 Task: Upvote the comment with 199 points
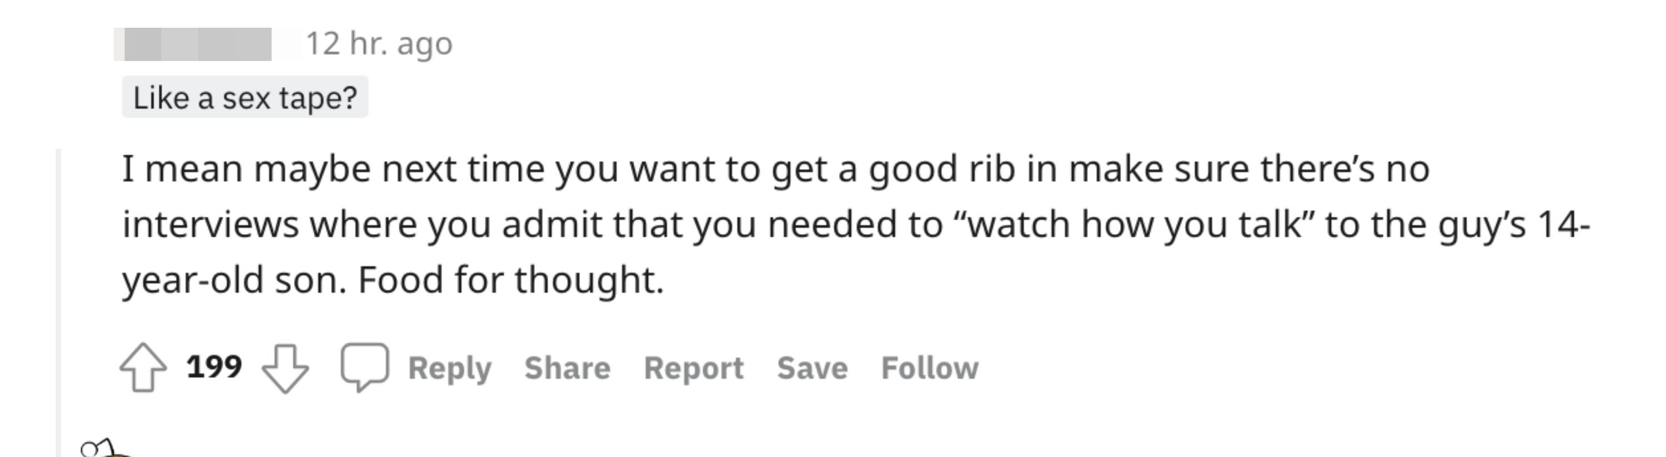tap(143, 367)
